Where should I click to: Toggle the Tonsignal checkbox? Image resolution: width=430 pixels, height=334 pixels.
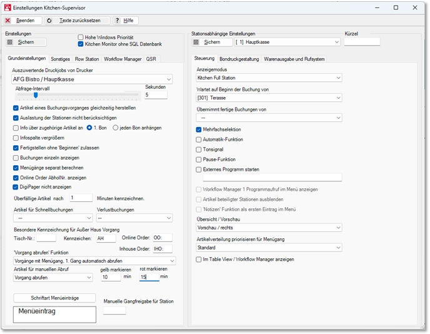tap(199, 149)
